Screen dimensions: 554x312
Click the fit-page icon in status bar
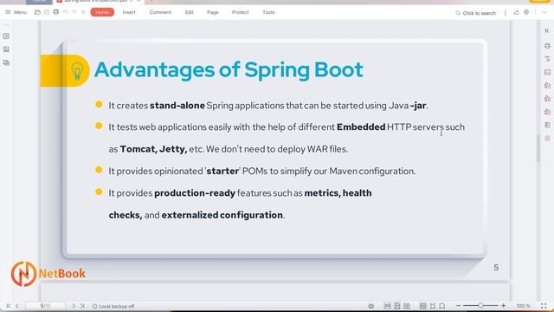coord(433,306)
